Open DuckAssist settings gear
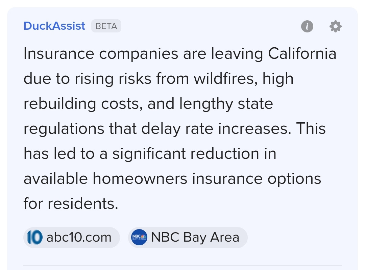365x270 pixels. [x=335, y=26]
